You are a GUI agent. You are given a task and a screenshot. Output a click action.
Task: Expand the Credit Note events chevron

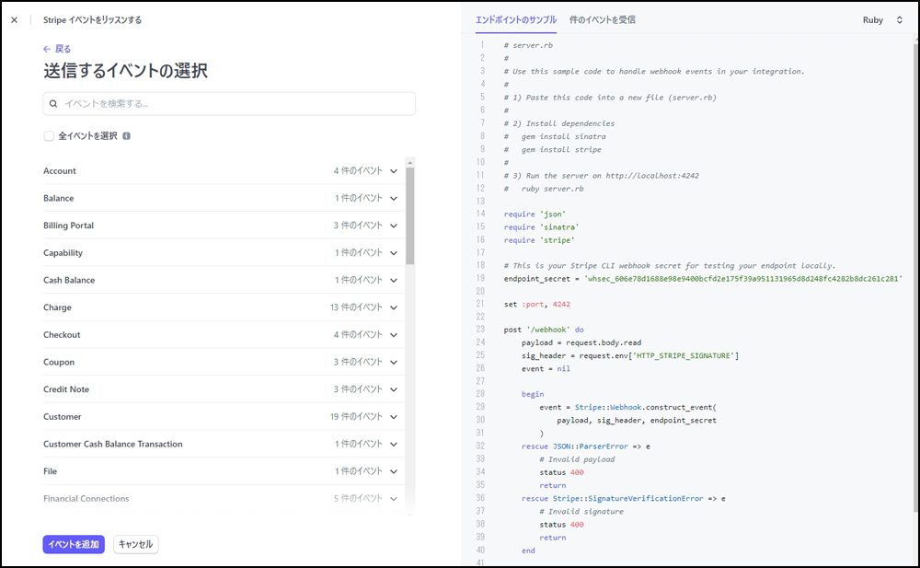394,389
